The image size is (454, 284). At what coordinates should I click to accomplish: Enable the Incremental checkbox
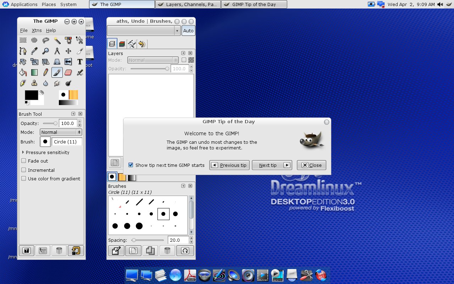24,170
